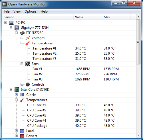
Task: Collapse the PC-PC root node
Action: pos(5,23)
